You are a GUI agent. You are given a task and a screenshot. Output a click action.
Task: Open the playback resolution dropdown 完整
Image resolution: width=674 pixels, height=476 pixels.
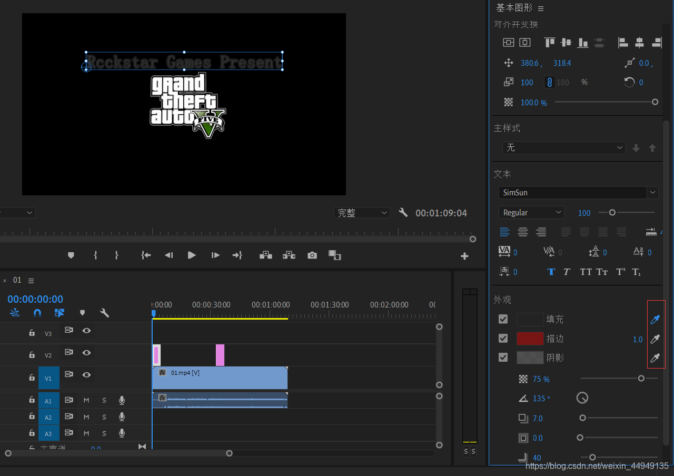[x=362, y=213]
